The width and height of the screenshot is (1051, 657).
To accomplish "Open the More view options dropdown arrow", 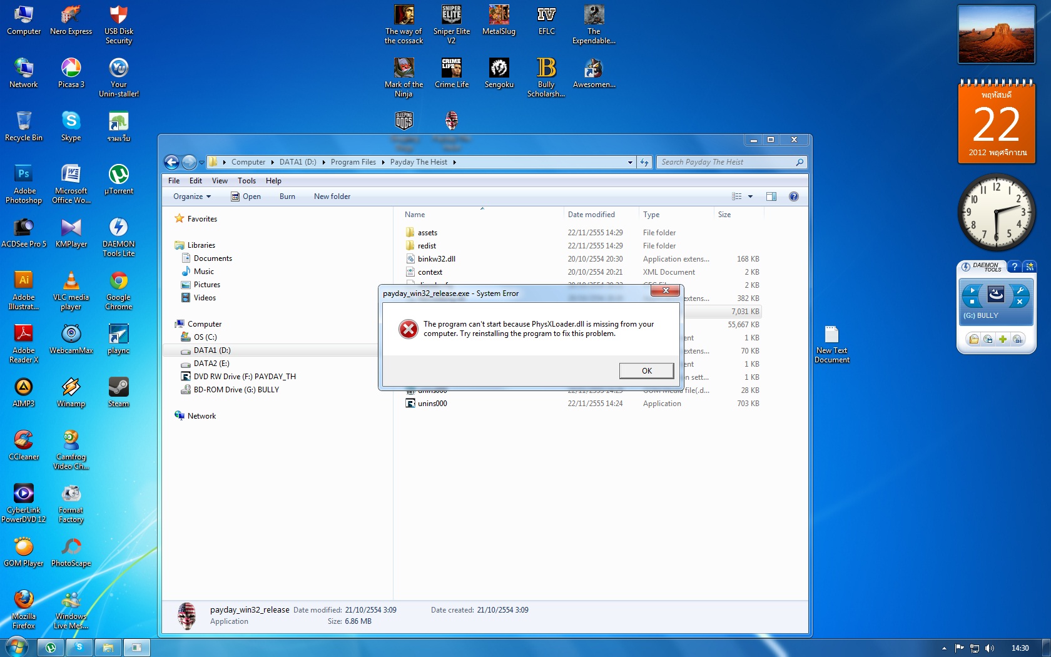I will 750,196.
